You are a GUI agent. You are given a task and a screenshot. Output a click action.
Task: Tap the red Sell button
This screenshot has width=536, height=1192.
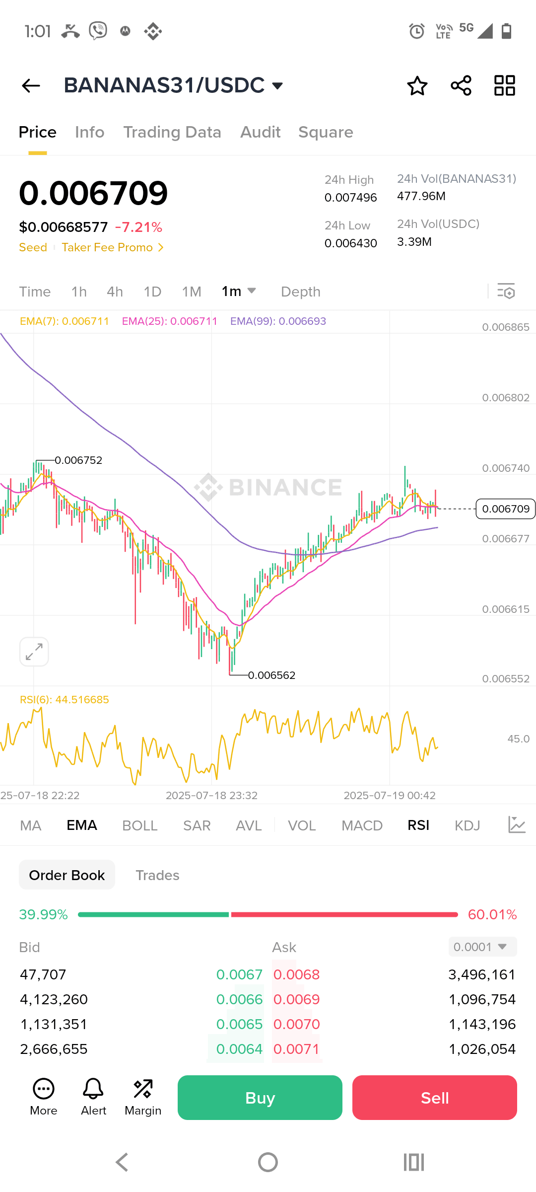tap(435, 1098)
